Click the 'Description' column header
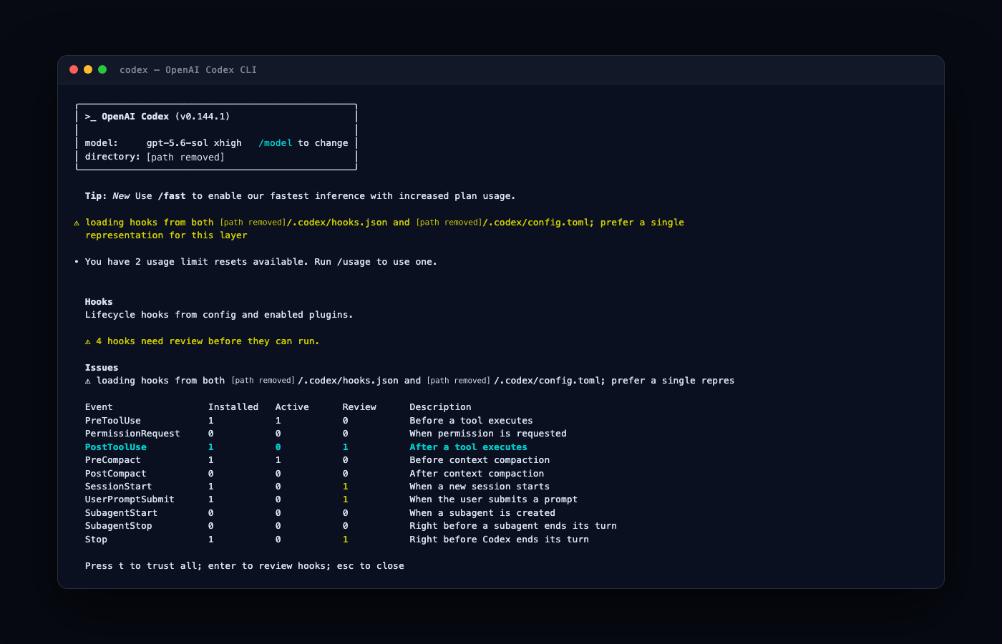 [x=440, y=407]
